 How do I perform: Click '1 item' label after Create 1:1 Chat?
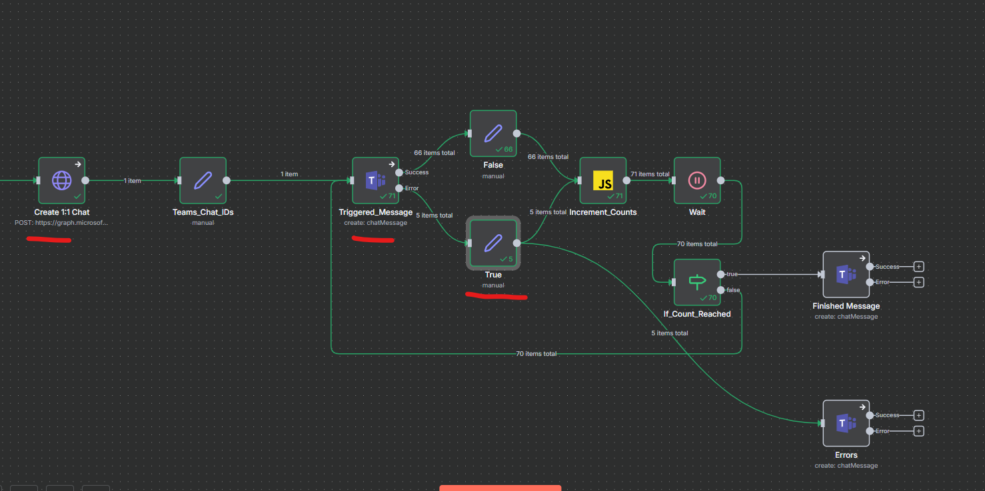133,181
